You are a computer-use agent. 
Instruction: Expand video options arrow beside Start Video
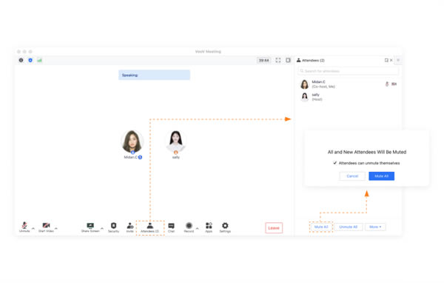(x=56, y=228)
